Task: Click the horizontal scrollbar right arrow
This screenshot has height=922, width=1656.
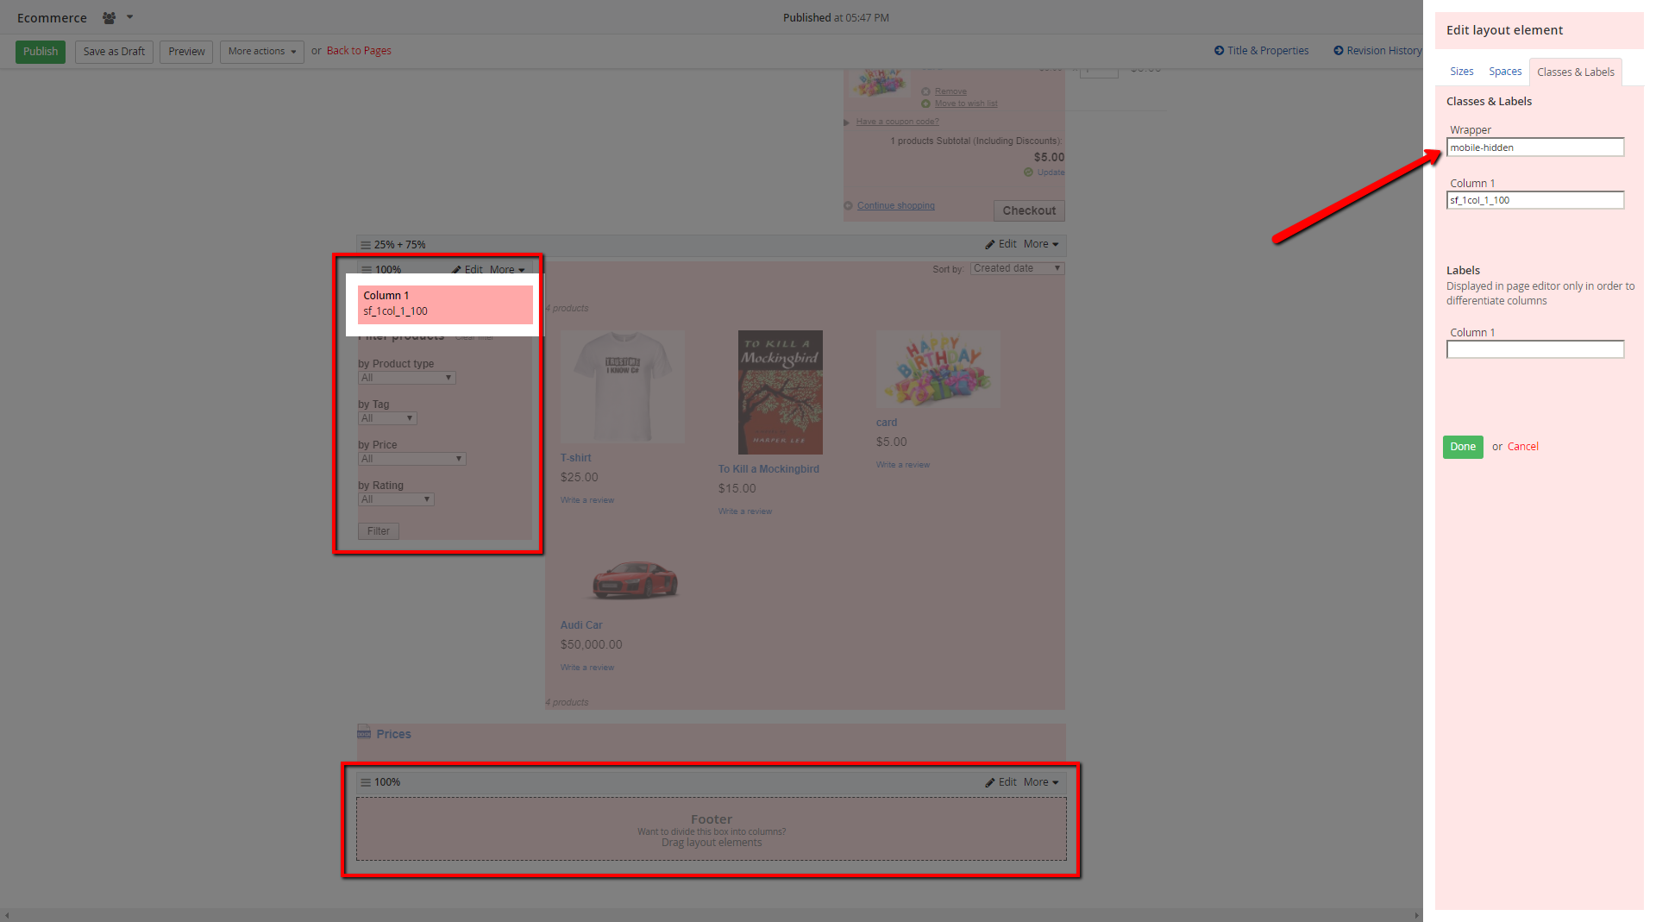Action: (x=1416, y=915)
